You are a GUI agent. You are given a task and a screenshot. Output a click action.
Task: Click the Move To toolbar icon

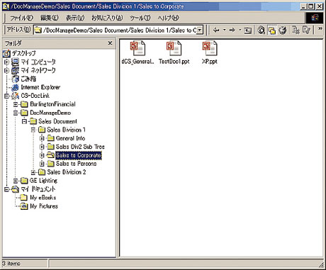coord(296,30)
